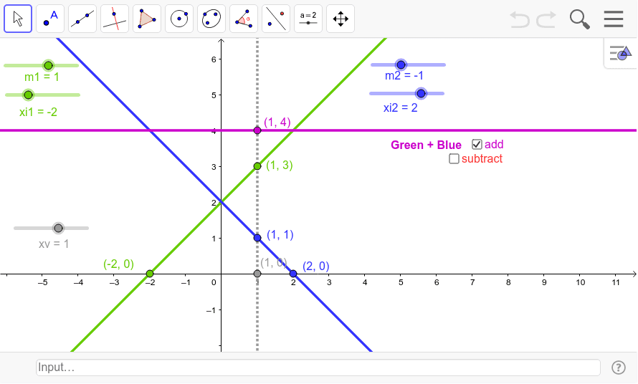Screen dimensions: 638x384
Task: Select the Line through two points tool
Action: (x=82, y=19)
